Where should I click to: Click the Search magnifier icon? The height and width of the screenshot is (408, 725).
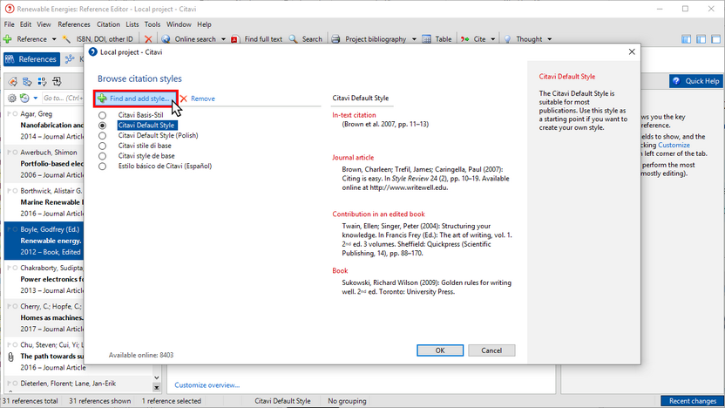293,39
